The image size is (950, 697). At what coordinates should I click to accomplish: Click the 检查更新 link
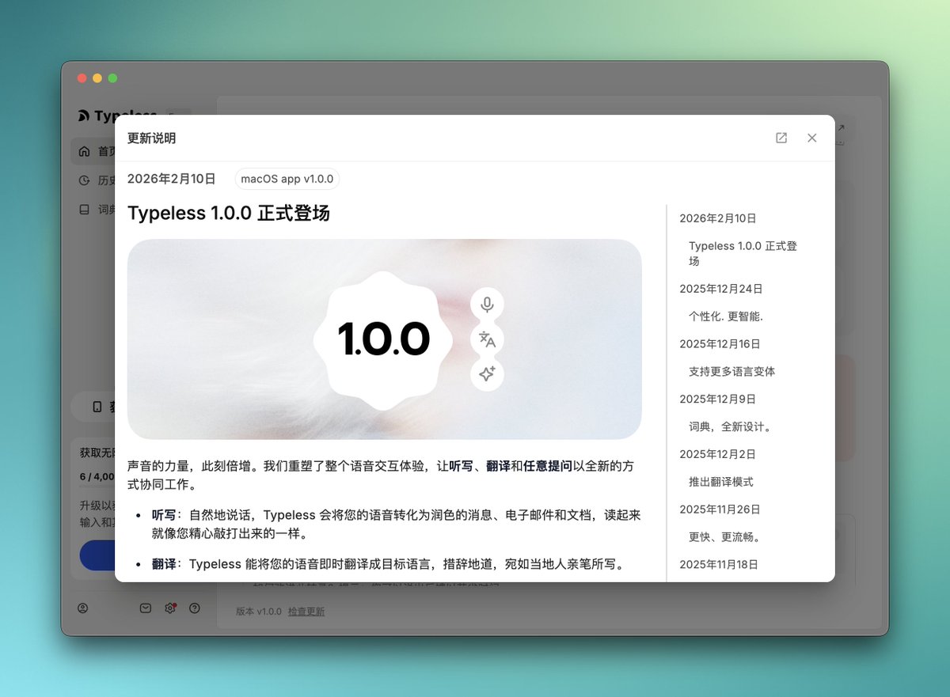point(306,612)
